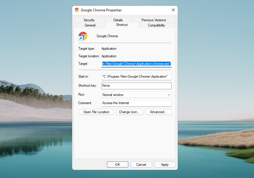Click the Target type label
Screen dimensions: 254x178
click(87, 49)
